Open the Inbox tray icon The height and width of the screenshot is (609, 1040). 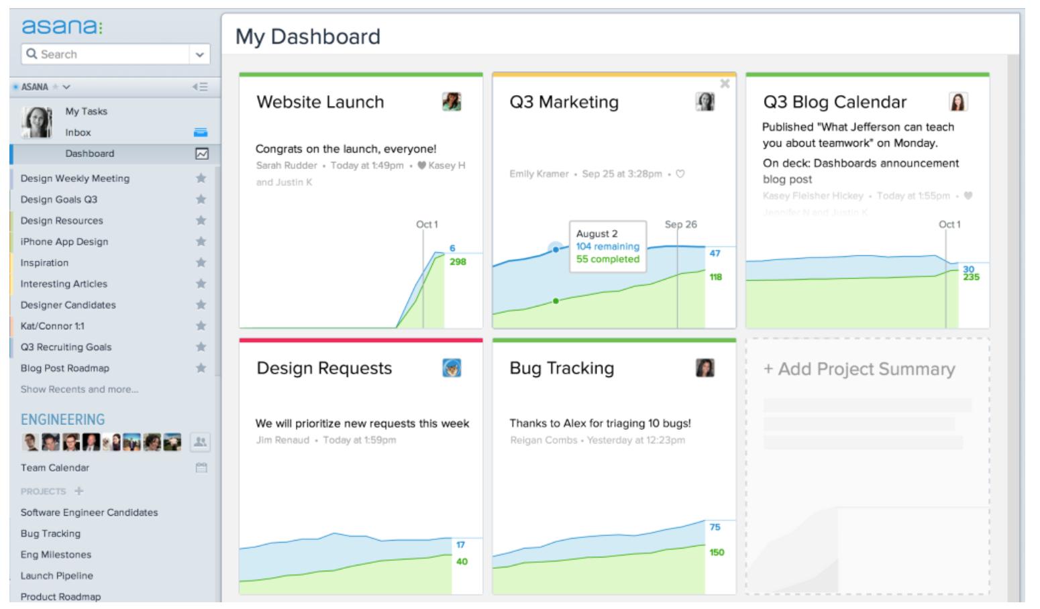click(x=201, y=133)
